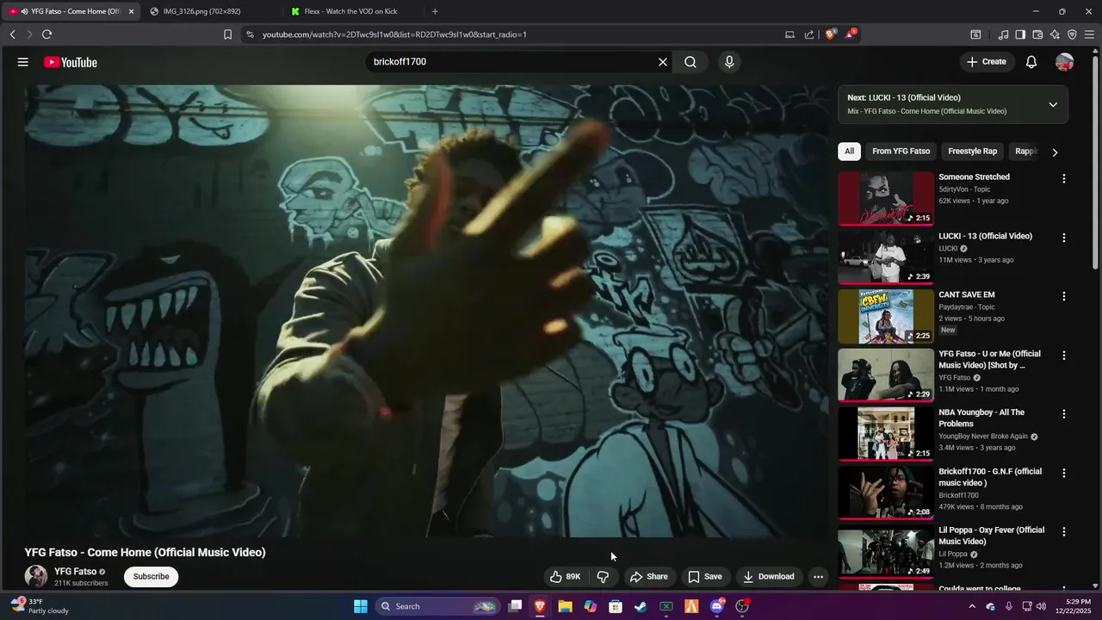Open Brickoff1700 G.N.F thumbnail
This screenshot has width=1102, height=620.
pos(886,493)
